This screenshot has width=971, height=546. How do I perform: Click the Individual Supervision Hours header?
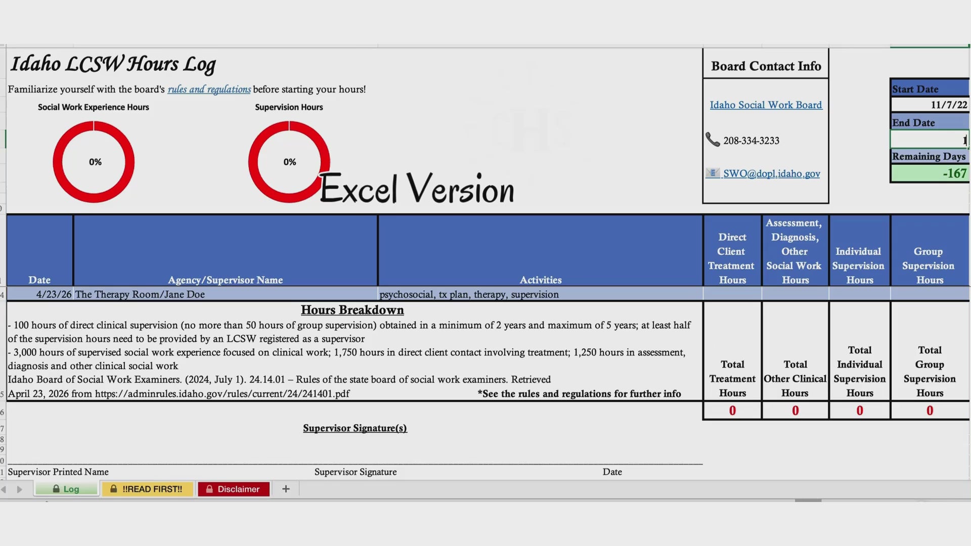(x=859, y=251)
